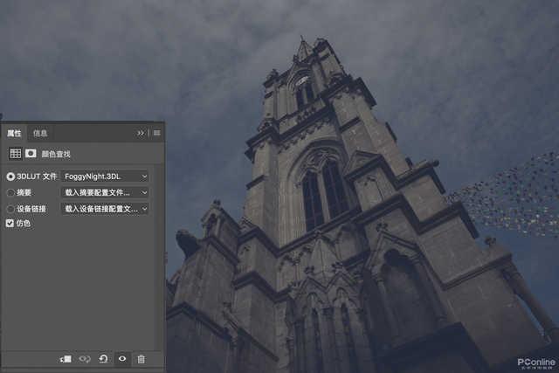This screenshot has width=559, height=373.
Task: Open the 载入设备链接配置文件 dropdown
Action: tap(105, 209)
